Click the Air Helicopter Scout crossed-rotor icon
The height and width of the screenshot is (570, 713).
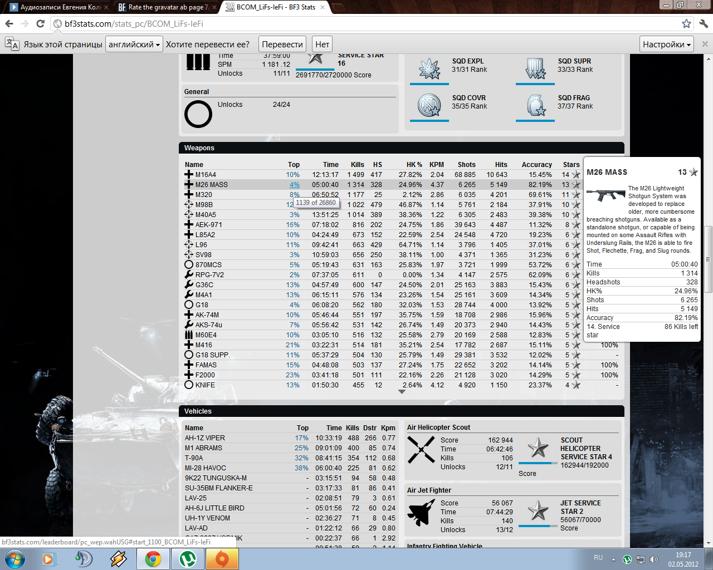[421, 450]
